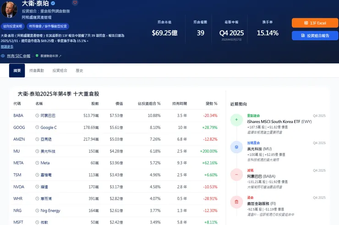This screenshot has height=225, width=339.
Task: Open the BABA ticker link
Action: tap(18, 115)
